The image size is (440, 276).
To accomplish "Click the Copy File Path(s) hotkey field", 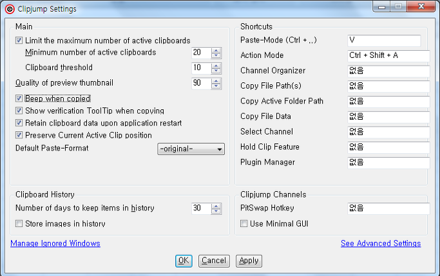I will pyautogui.click(x=388, y=86).
